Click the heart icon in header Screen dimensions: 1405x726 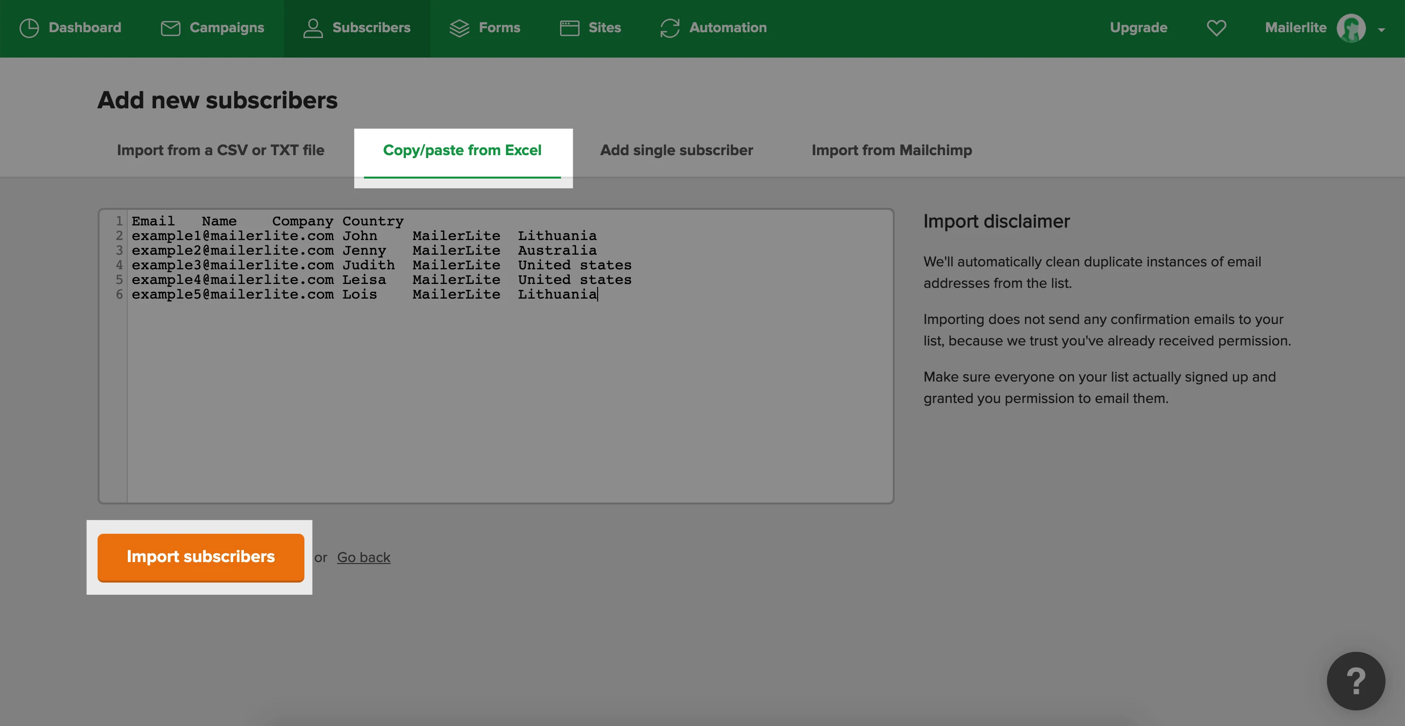1216,28
